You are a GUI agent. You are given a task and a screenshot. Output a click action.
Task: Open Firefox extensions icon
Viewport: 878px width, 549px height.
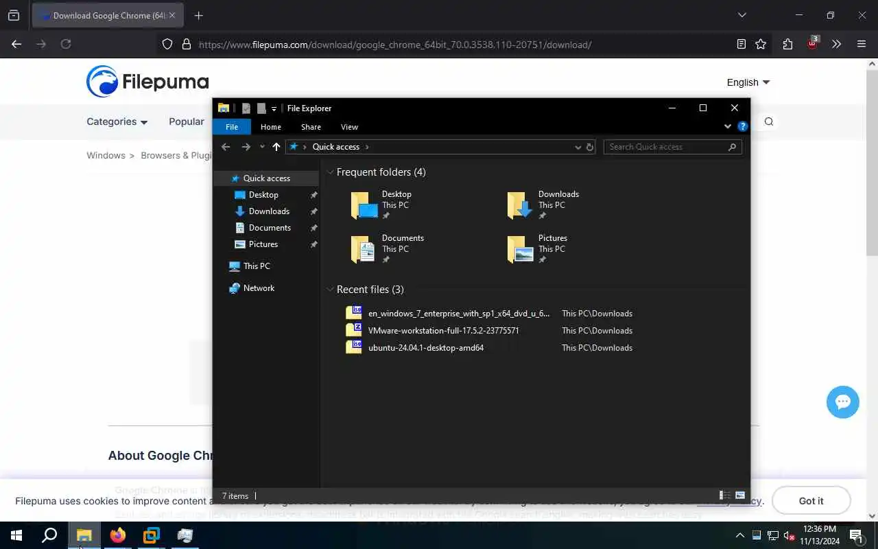click(787, 44)
